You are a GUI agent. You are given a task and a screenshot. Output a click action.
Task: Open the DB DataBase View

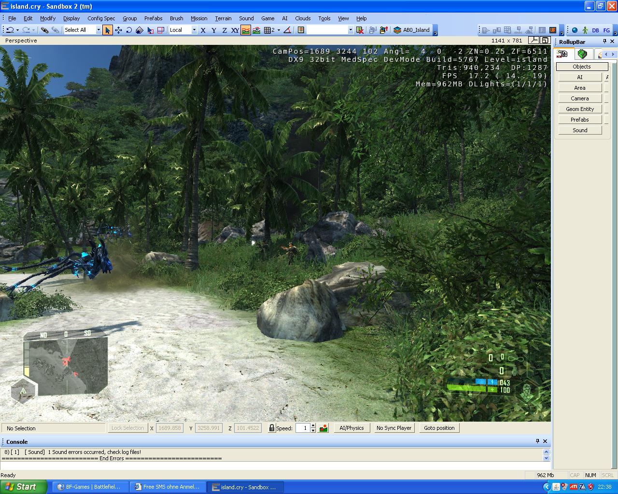click(596, 30)
